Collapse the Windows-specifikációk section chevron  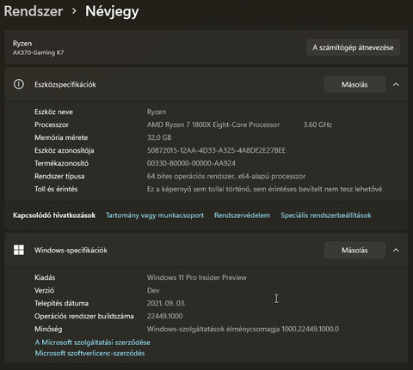[396, 250]
